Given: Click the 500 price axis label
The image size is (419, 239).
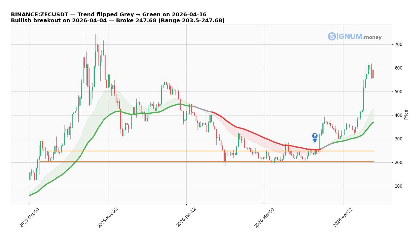Looking at the screenshot, I should [x=399, y=92].
